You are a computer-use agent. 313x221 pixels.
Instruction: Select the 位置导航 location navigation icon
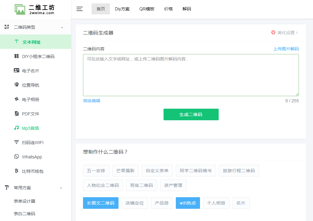[16, 85]
